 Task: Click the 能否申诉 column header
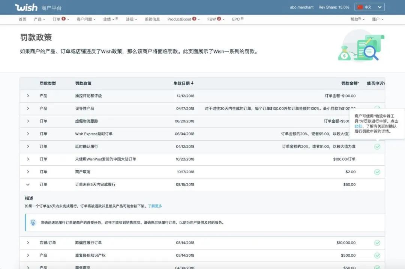pyautogui.click(x=376, y=83)
